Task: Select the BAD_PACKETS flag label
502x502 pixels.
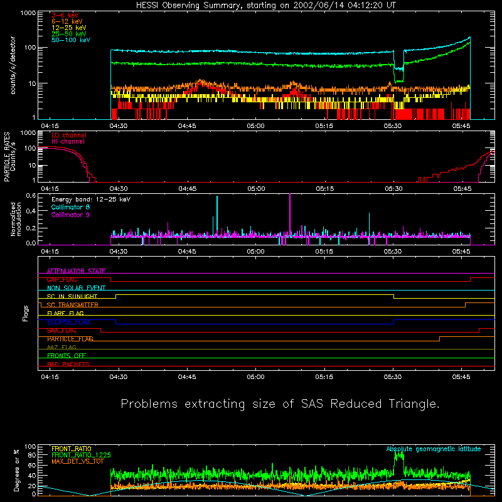Action: [68, 364]
